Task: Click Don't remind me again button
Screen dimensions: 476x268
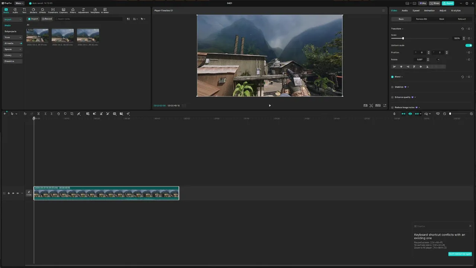Action: click(460, 254)
